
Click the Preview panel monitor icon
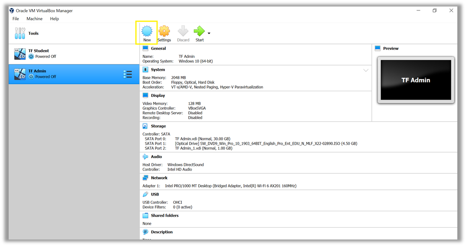pos(378,48)
